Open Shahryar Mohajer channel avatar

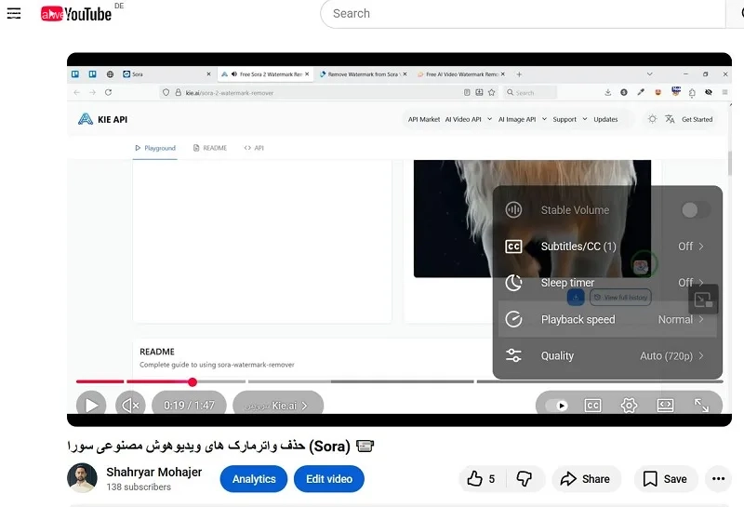click(82, 478)
